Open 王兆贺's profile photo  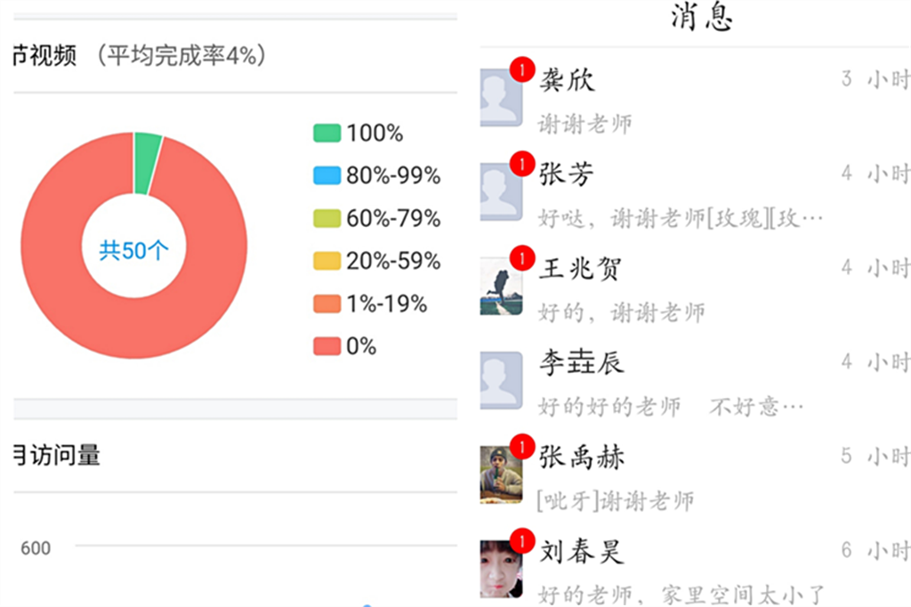pyautogui.click(x=501, y=286)
